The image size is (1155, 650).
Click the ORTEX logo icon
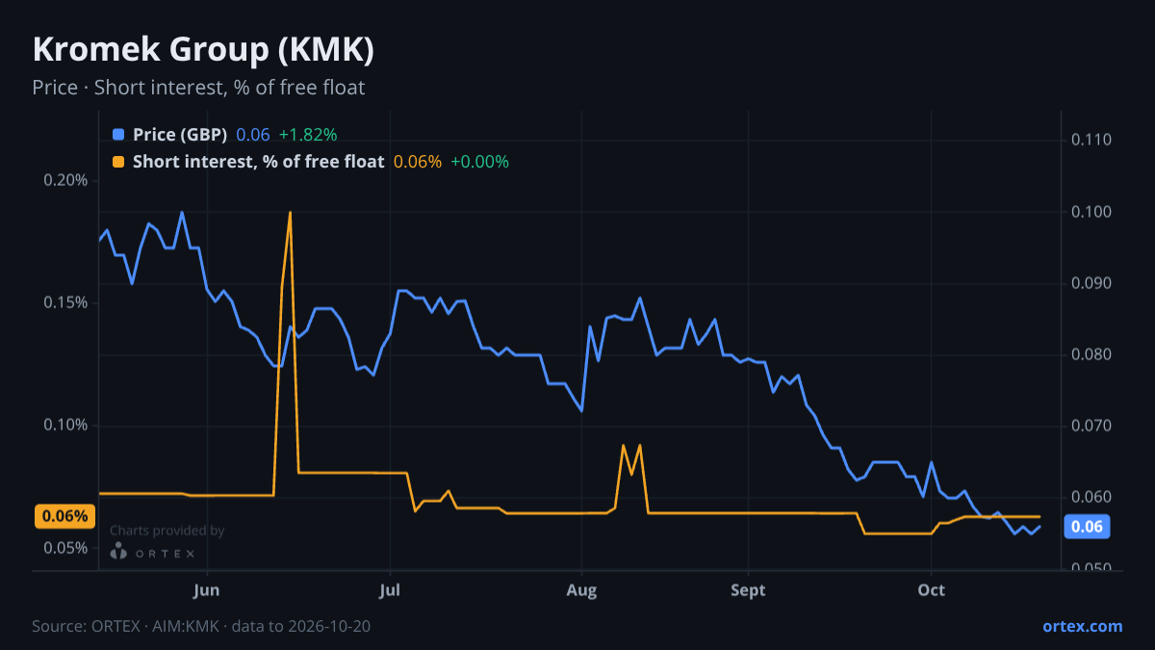(118, 551)
